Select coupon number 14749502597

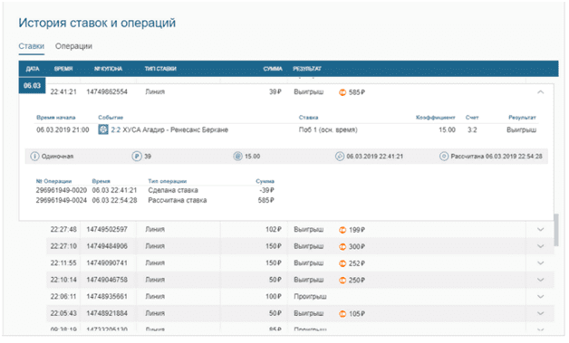107,229
